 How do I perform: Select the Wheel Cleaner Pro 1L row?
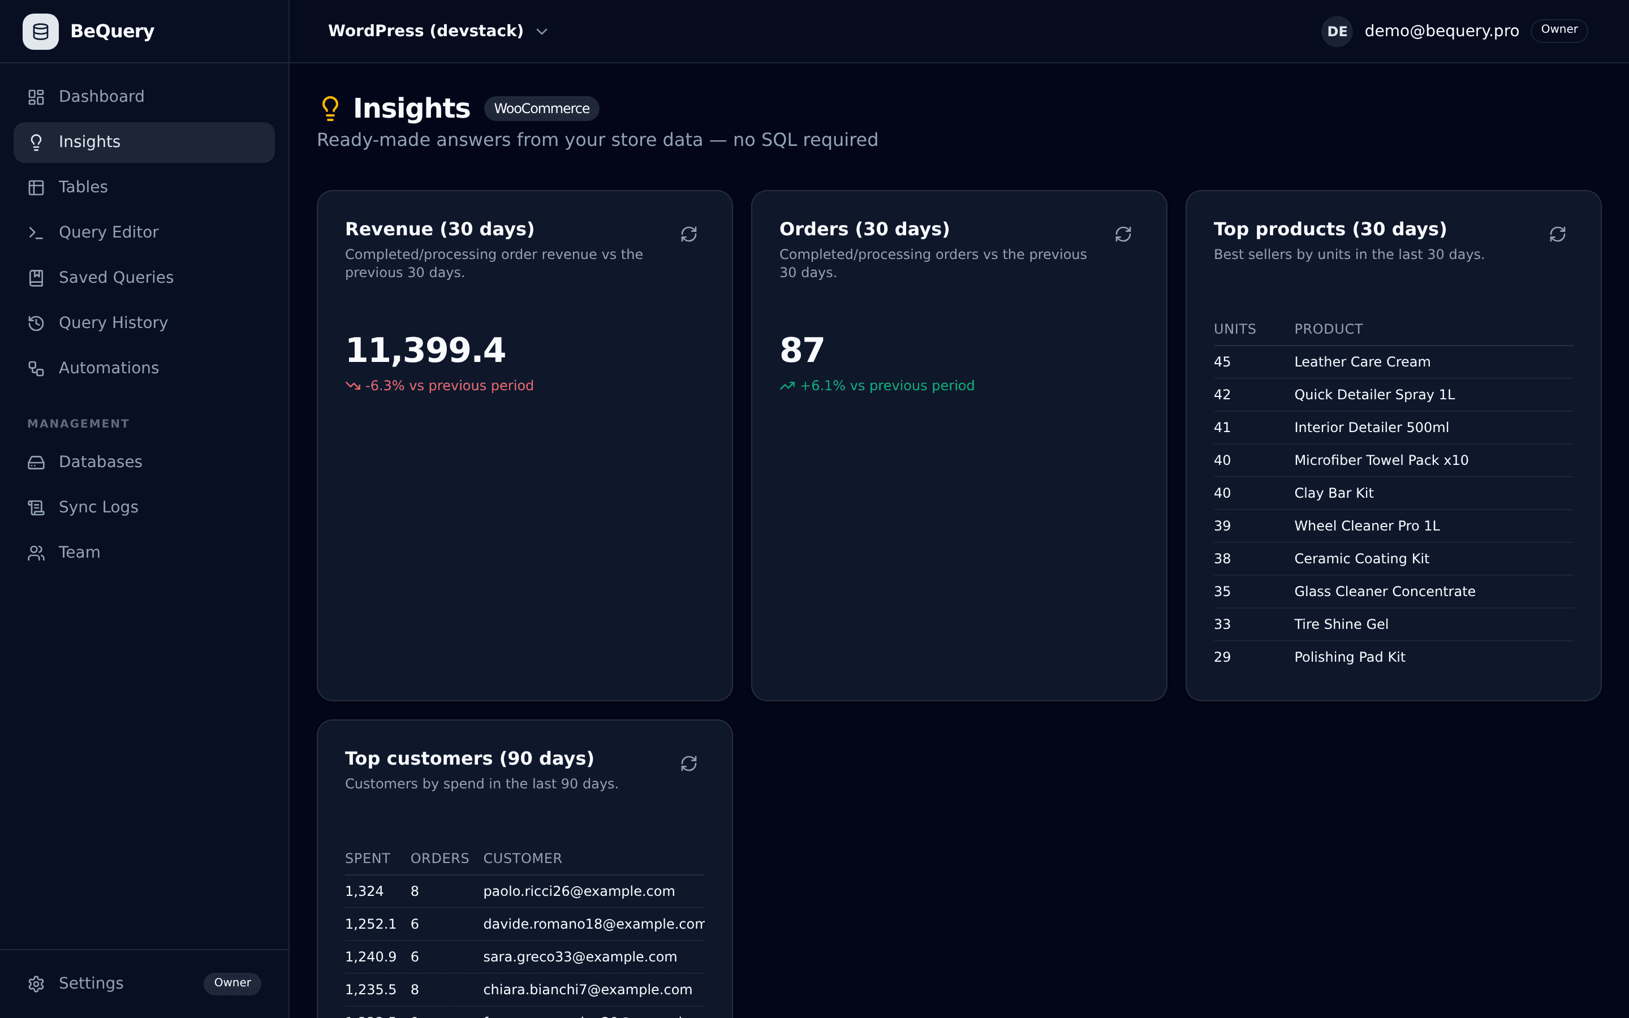point(1393,526)
